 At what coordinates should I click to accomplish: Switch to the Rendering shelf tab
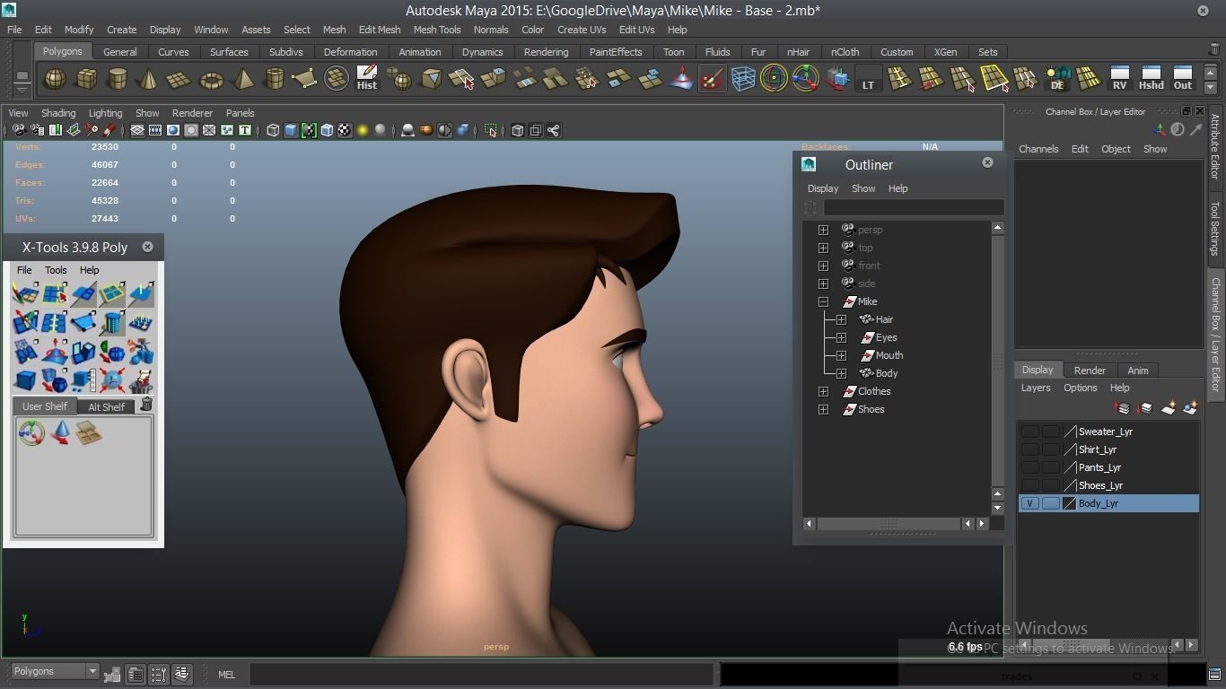[546, 52]
